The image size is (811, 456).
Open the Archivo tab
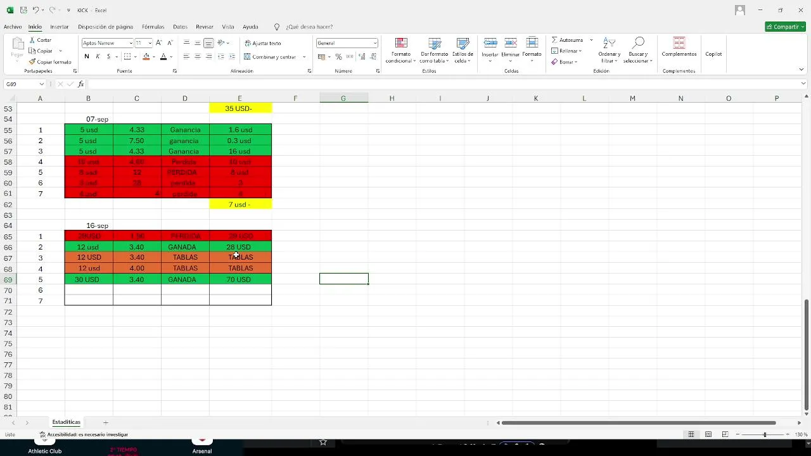coord(13,27)
